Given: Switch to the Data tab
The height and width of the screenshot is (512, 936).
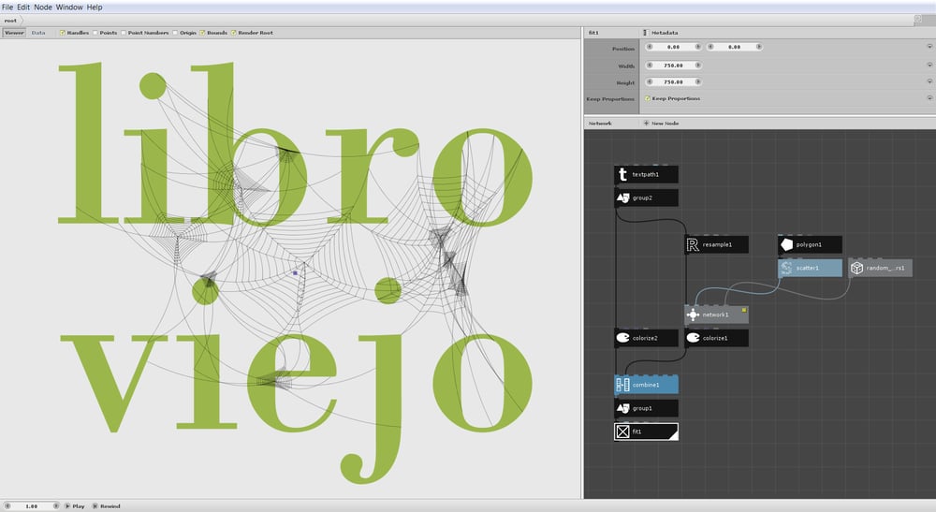Looking at the screenshot, I should (38, 33).
